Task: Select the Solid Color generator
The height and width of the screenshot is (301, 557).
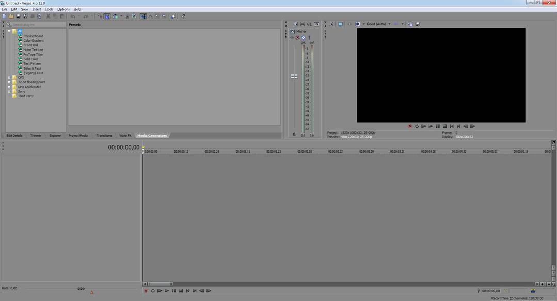Action: (x=30, y=59)
